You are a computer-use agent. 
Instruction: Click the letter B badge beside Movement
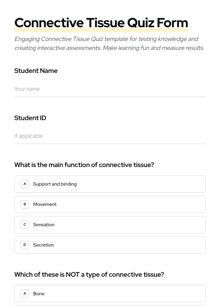pyautogui.click(x=25, y=204)
